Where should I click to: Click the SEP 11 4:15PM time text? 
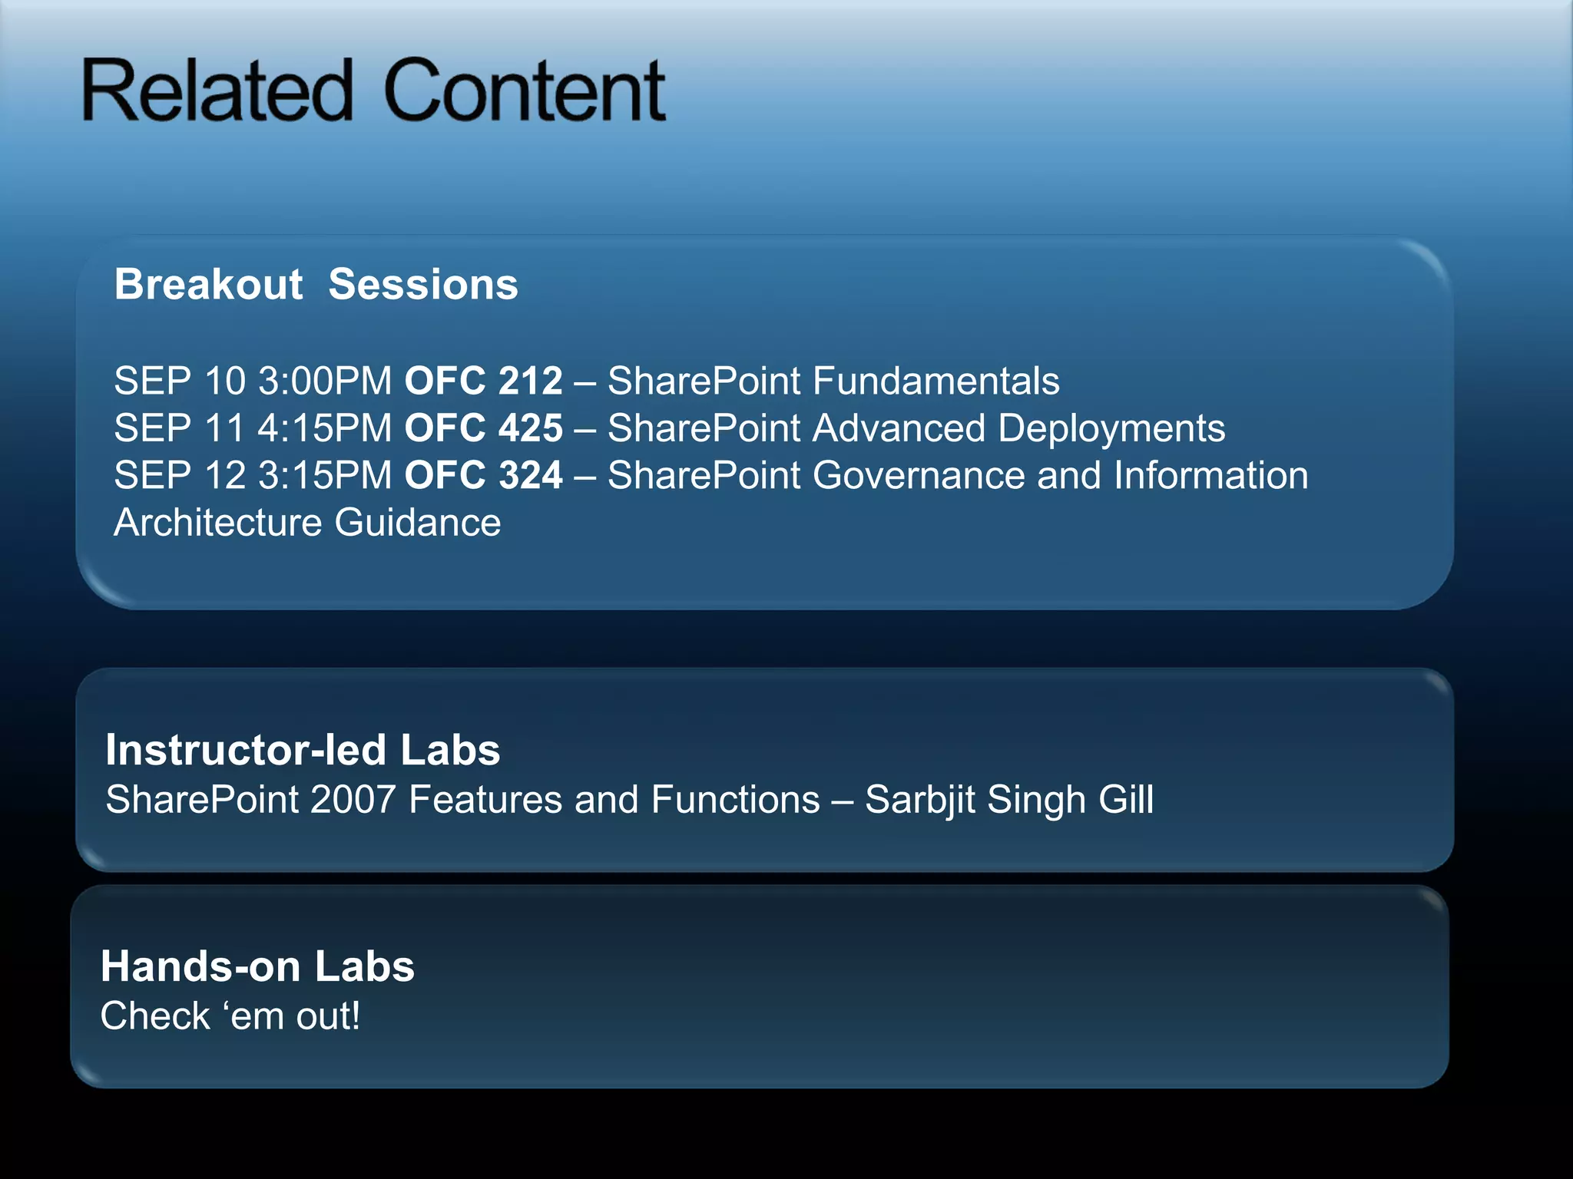point(253,428)
